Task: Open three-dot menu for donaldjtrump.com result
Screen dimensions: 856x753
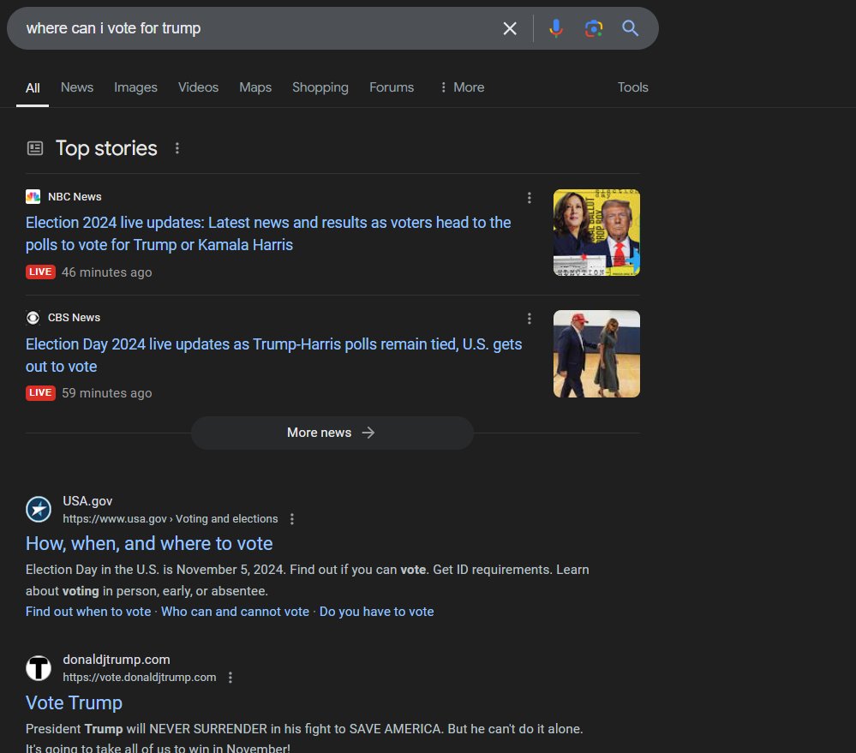Action: [230, 677]
